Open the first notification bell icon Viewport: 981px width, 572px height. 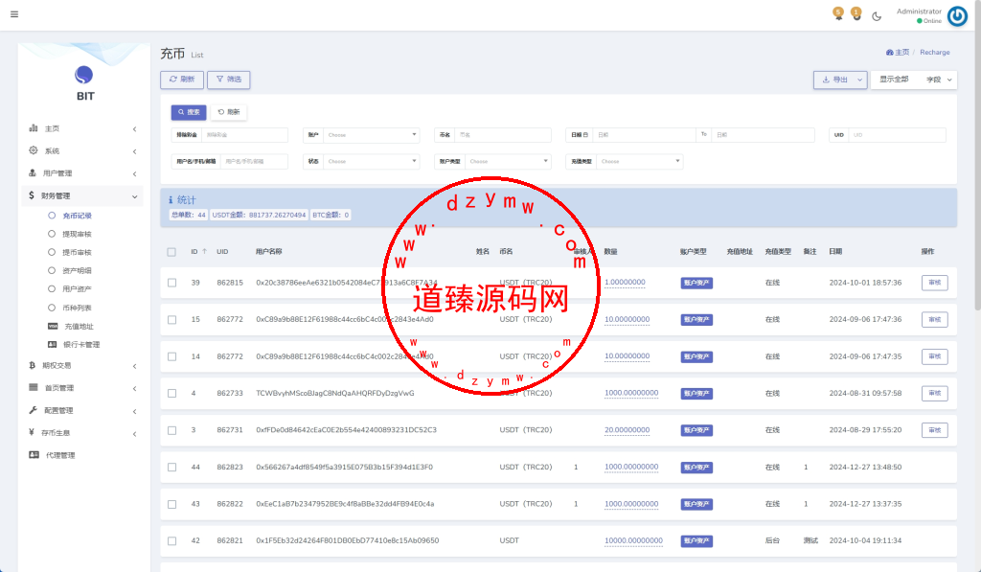838,13
